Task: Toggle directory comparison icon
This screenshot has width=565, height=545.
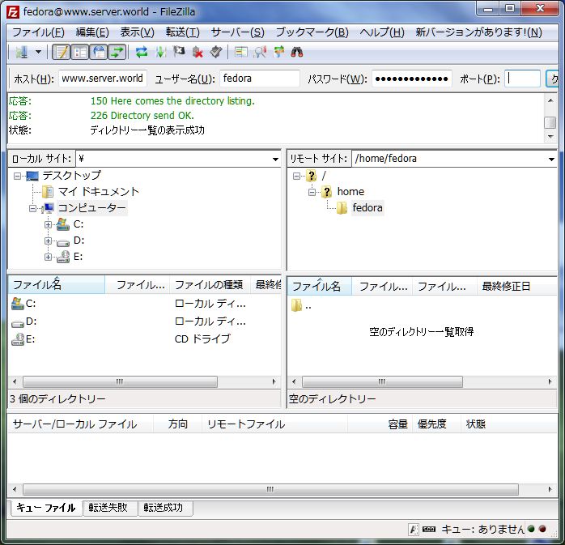Action: (x=260, y=53)
